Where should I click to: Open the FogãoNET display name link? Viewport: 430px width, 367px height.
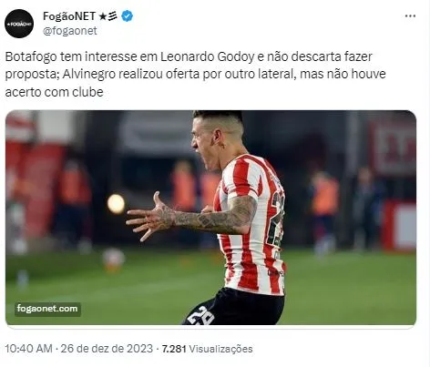tap(69, 16)
